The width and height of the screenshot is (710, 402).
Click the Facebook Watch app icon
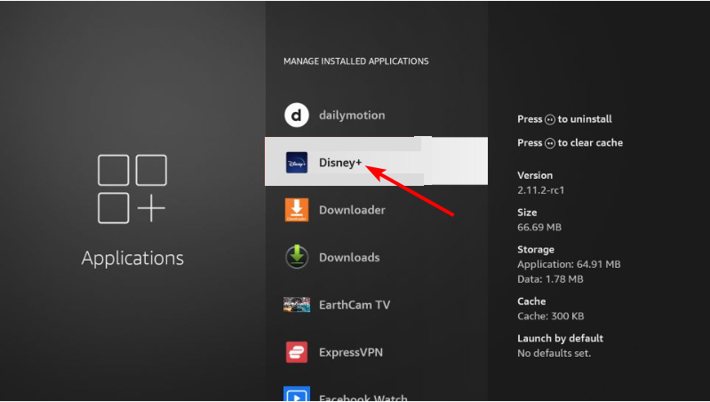click(x=297, y=394)
